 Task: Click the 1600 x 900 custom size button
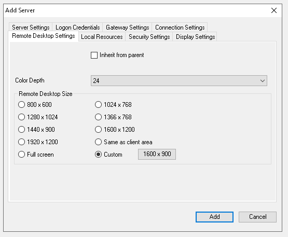(157, 154)
